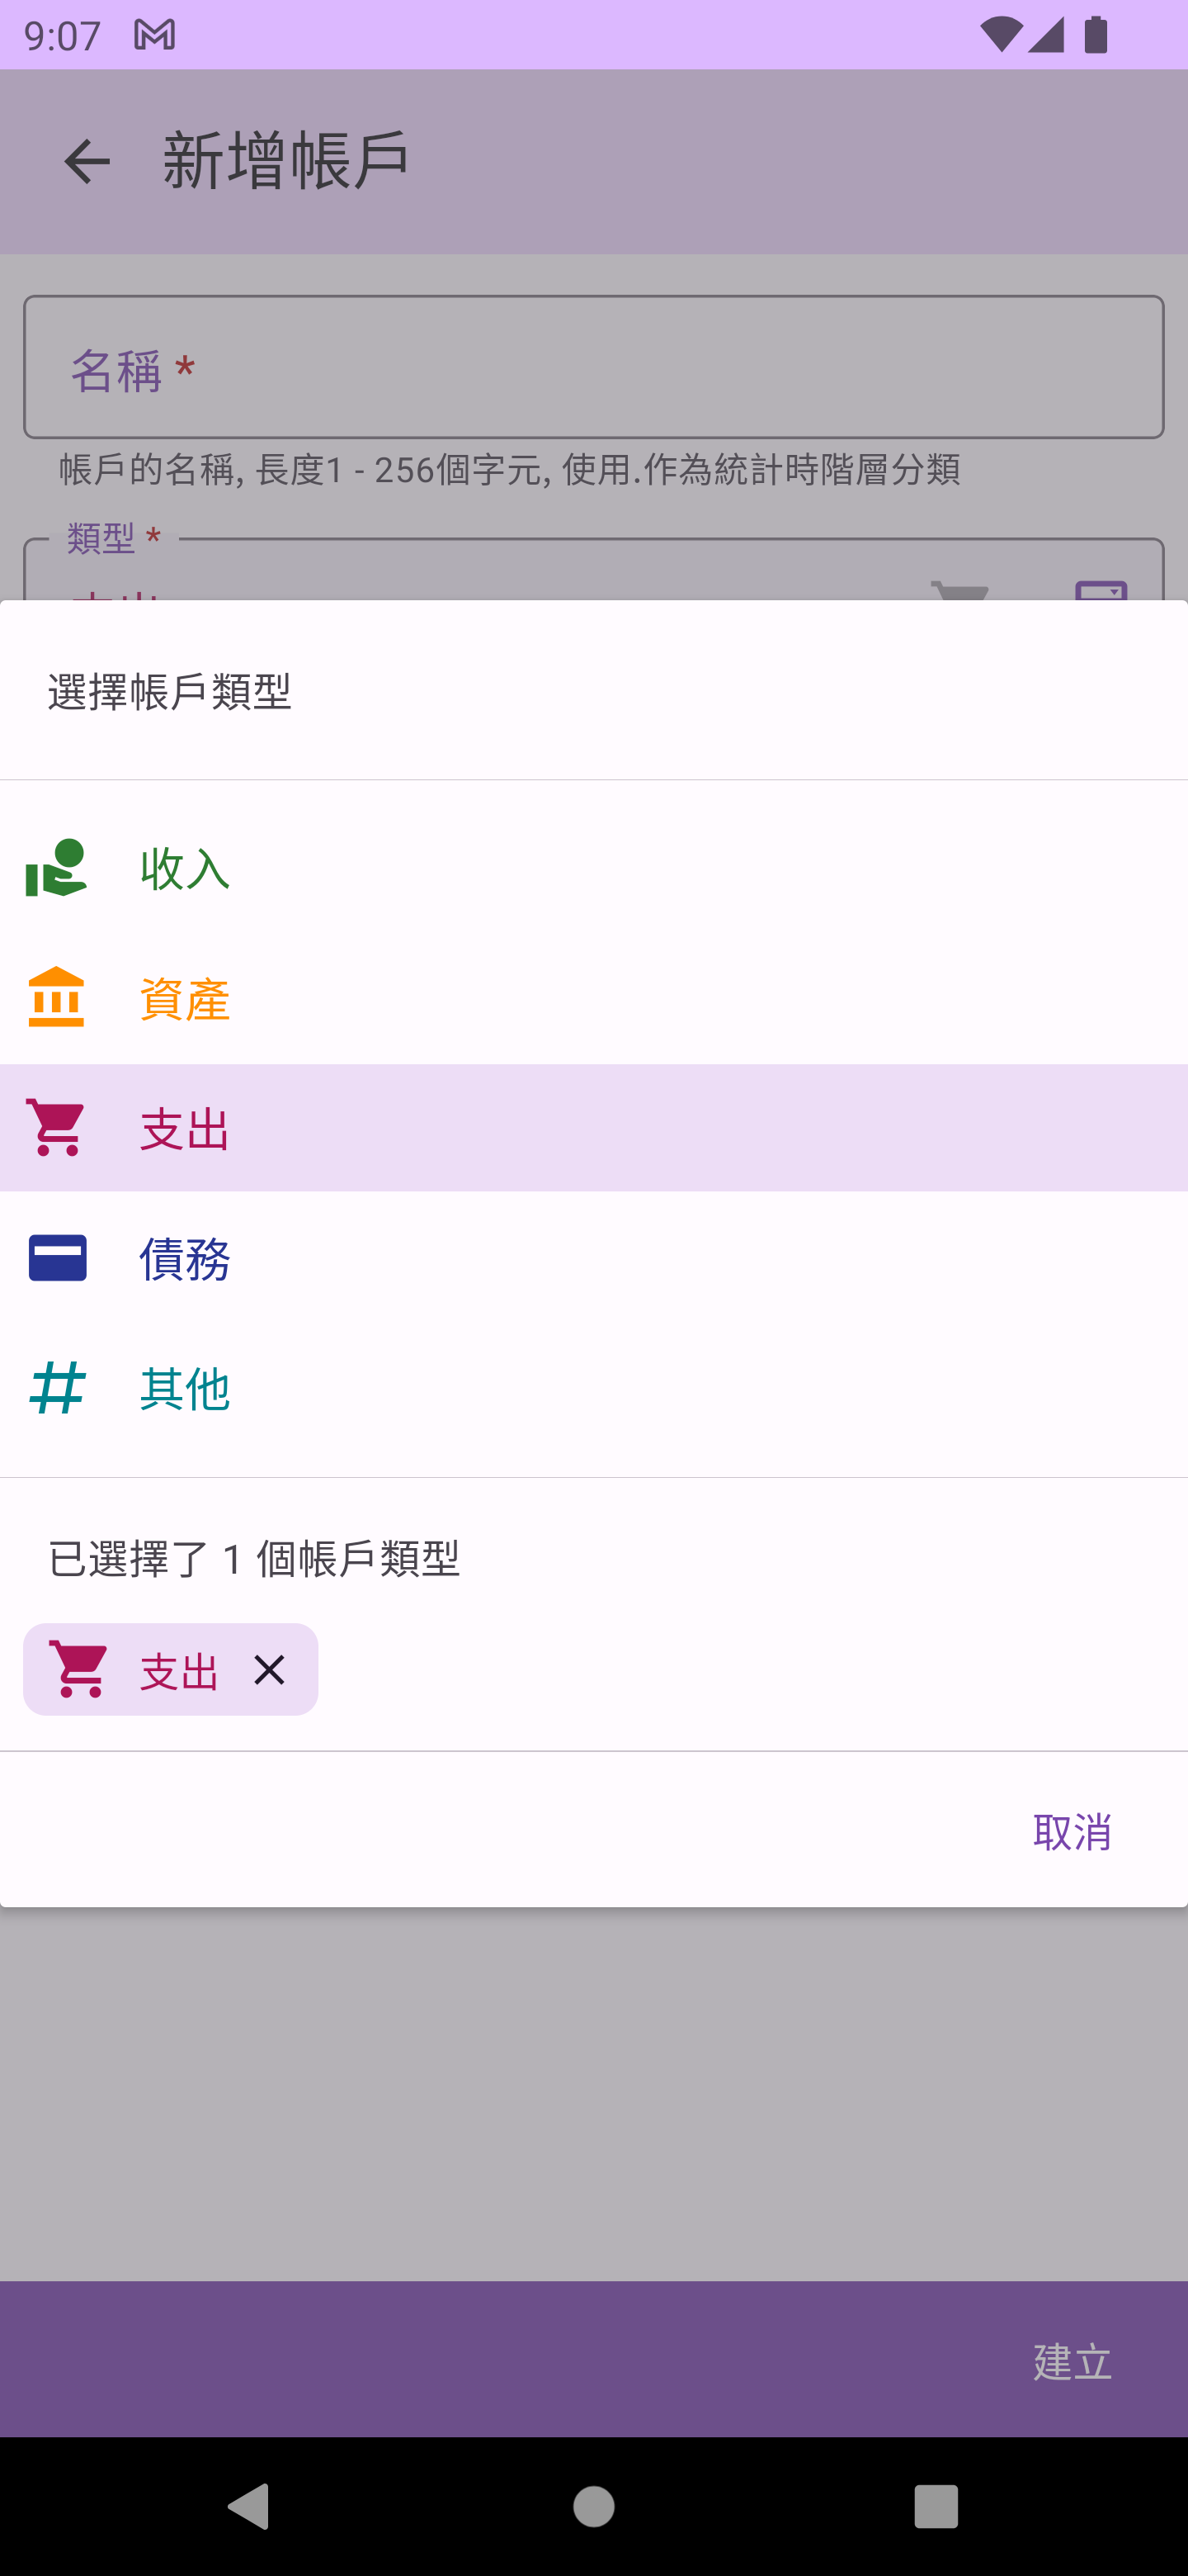Tap the orange bank asset icon

coord(56,997)
